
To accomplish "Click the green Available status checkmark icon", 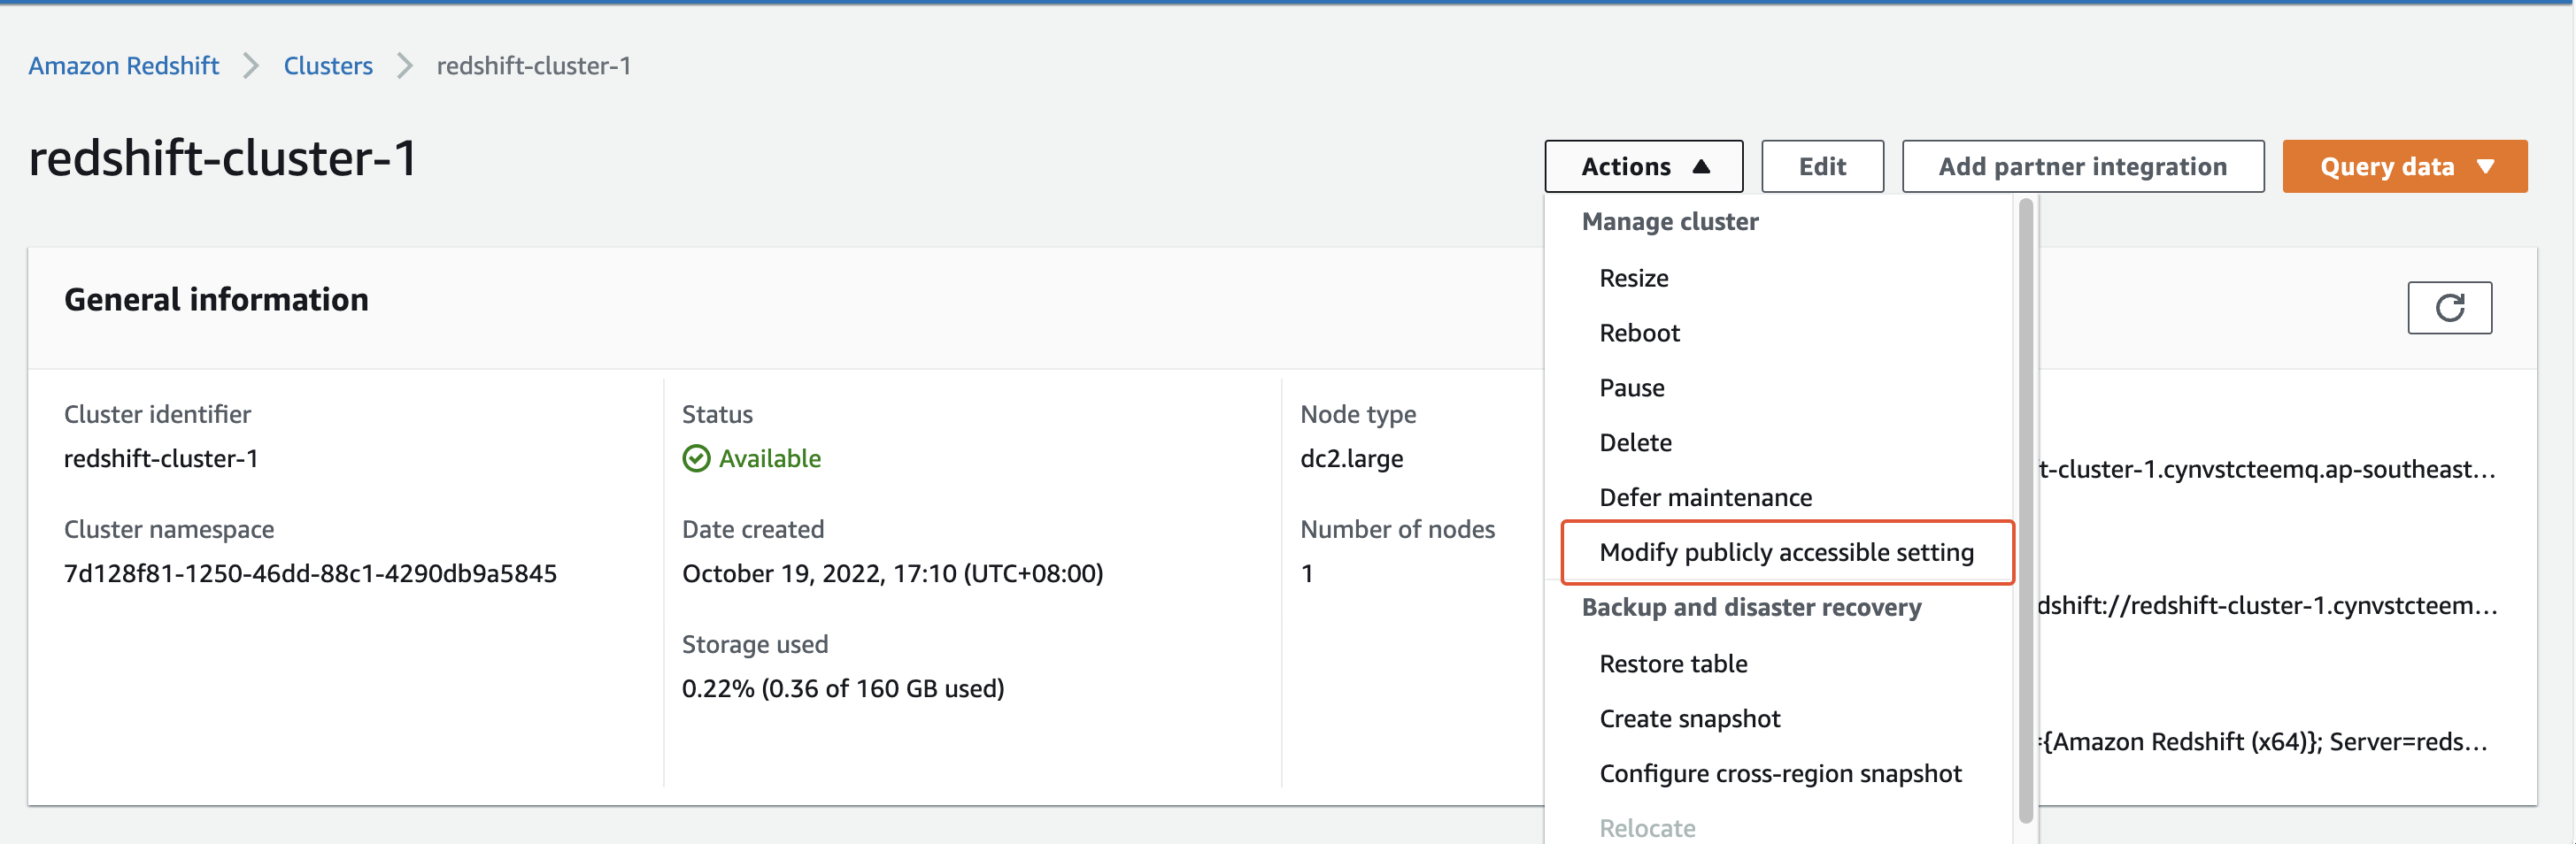I will [x=696, y=458].
